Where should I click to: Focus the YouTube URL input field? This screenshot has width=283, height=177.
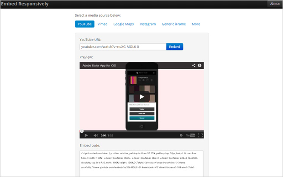(123, 47)
